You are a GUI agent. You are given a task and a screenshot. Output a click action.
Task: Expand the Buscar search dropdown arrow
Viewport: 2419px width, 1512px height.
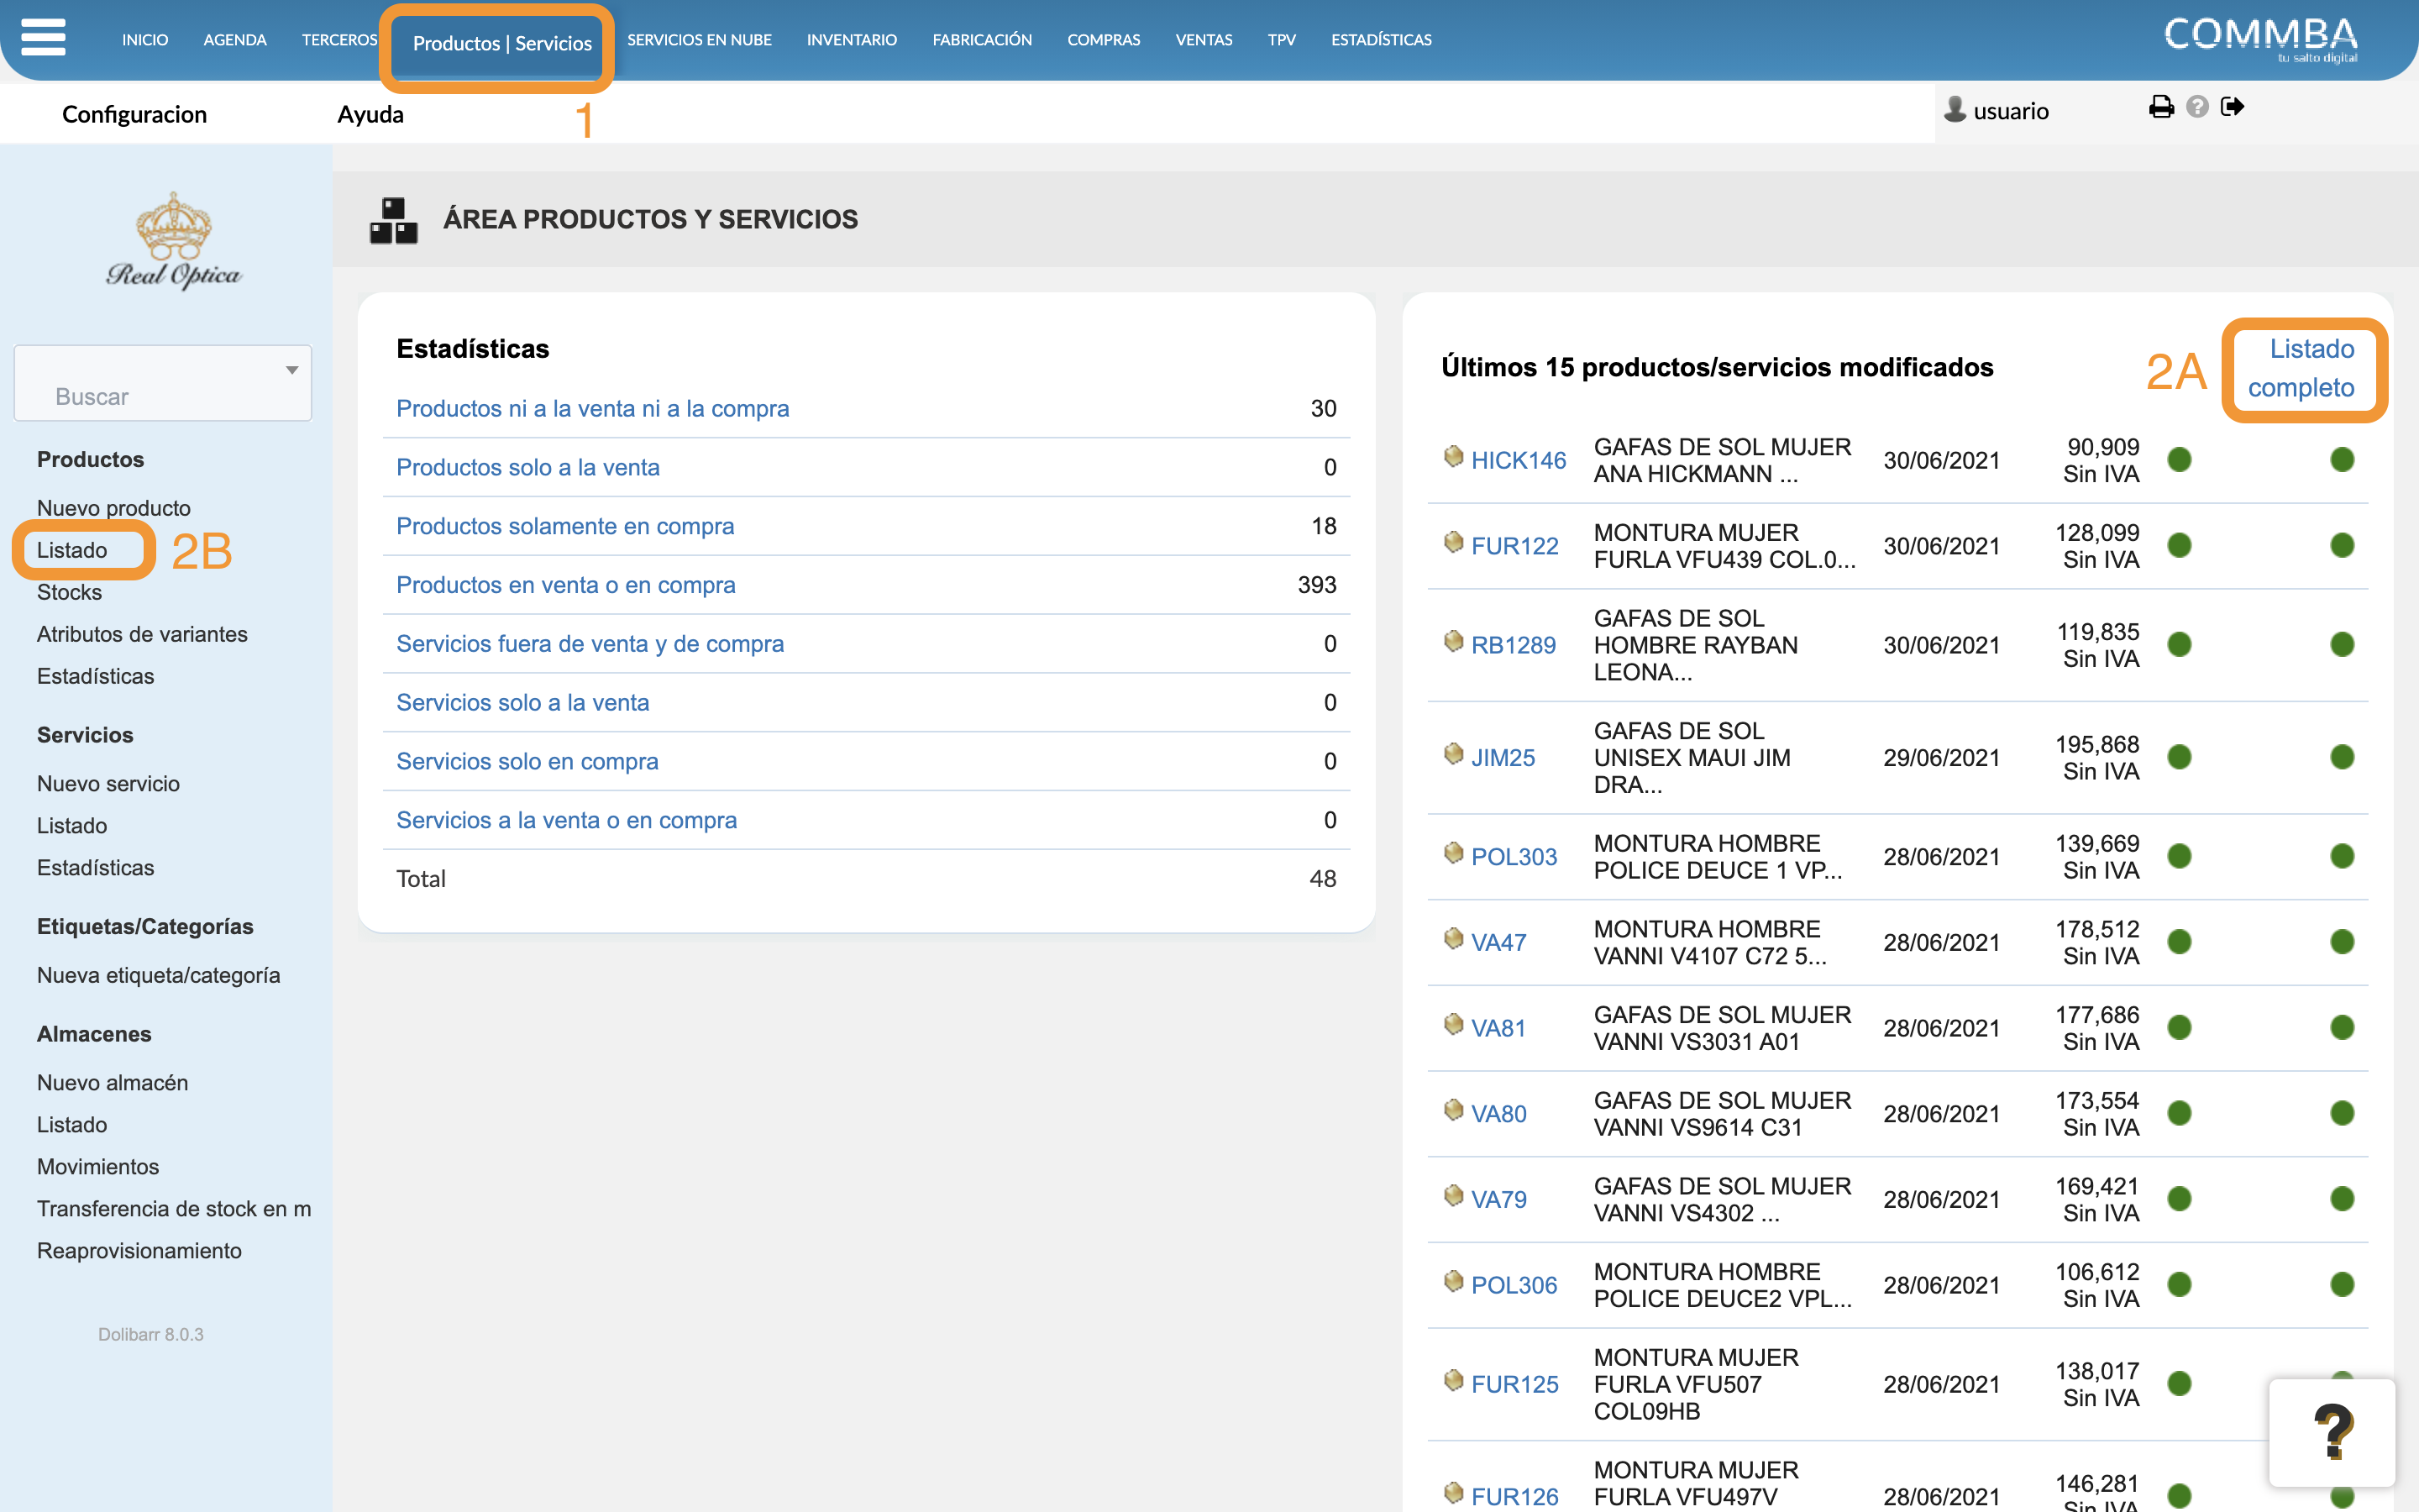(x=292, y=370)
